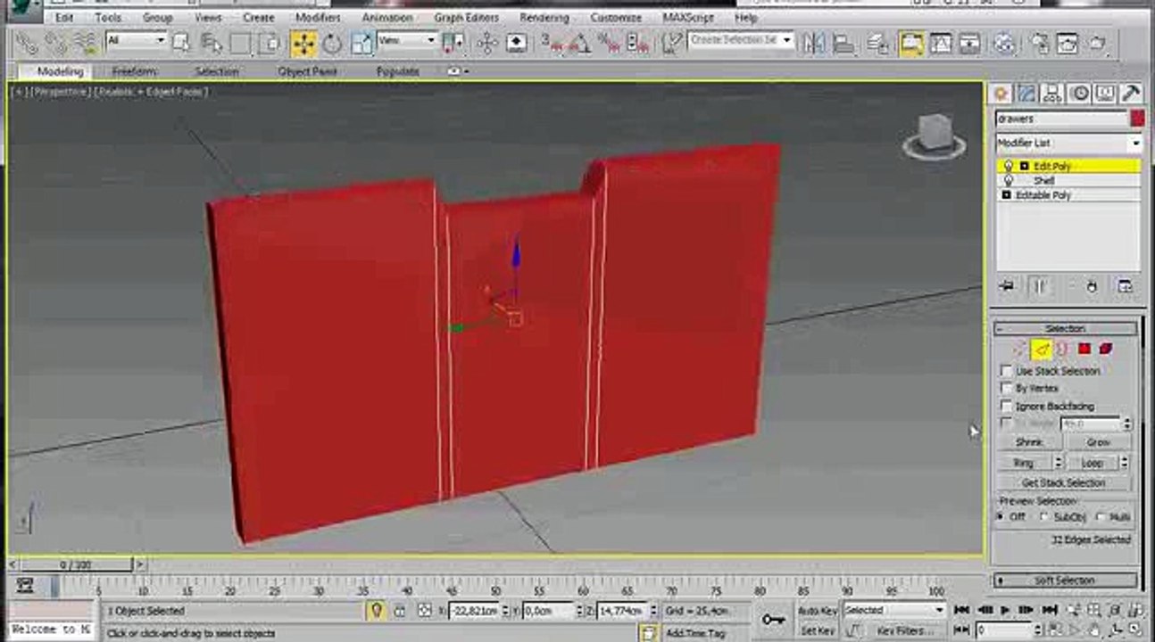Open the key mode Selected dropdown
The image size is (1155, 642).
(894, 610)
